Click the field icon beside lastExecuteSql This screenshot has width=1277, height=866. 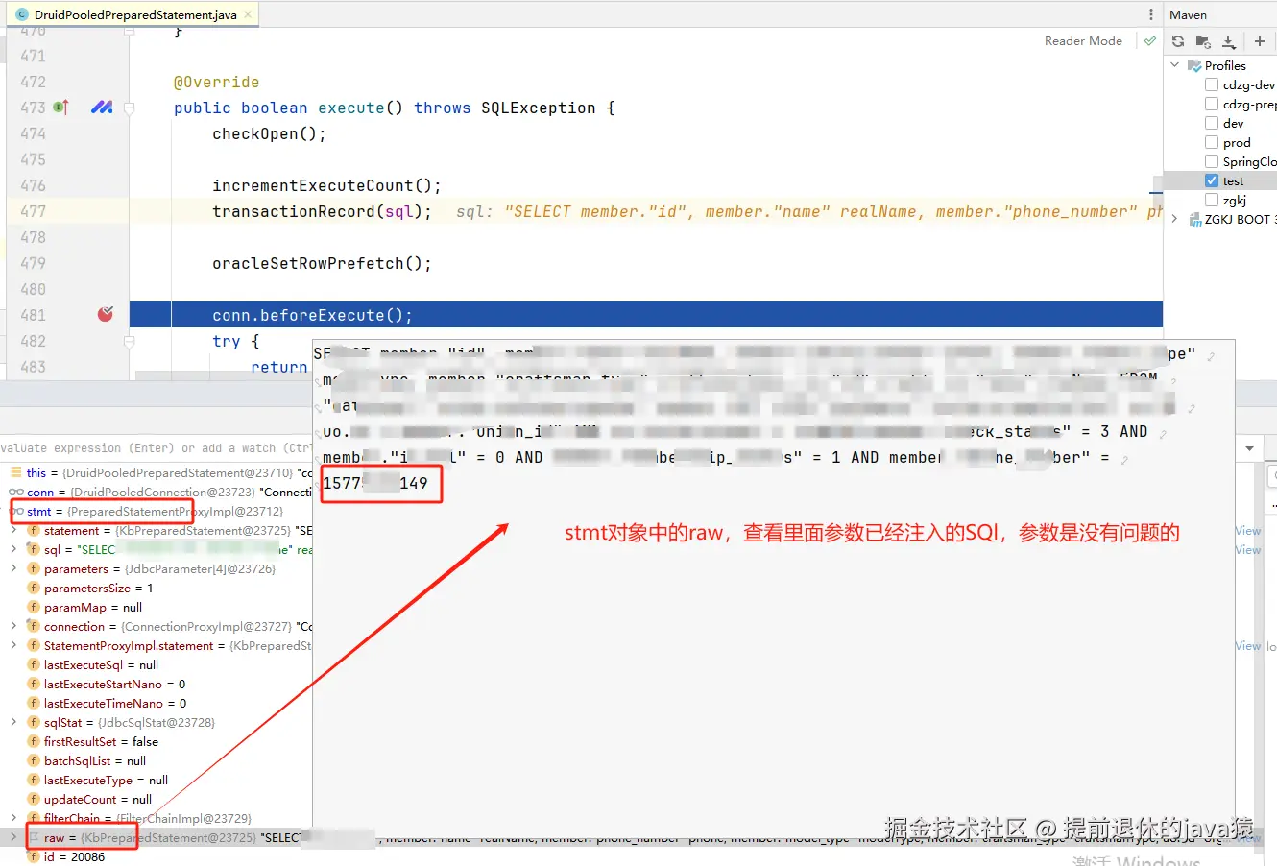coord(34,664)
